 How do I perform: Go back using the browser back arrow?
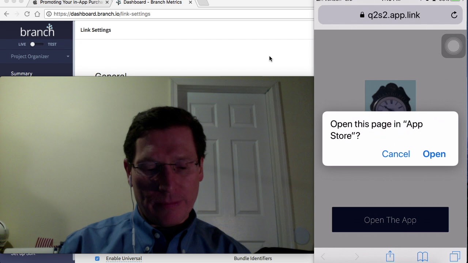click(x=7, y=14)
